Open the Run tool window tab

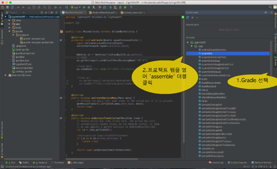pos(10,163)
